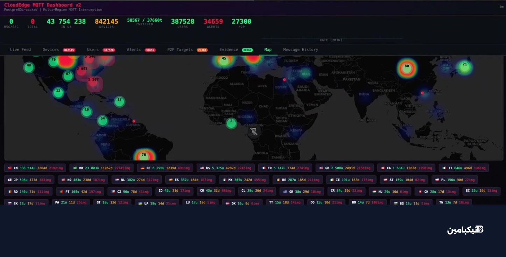Open the DE country chip

coord(165,168)
